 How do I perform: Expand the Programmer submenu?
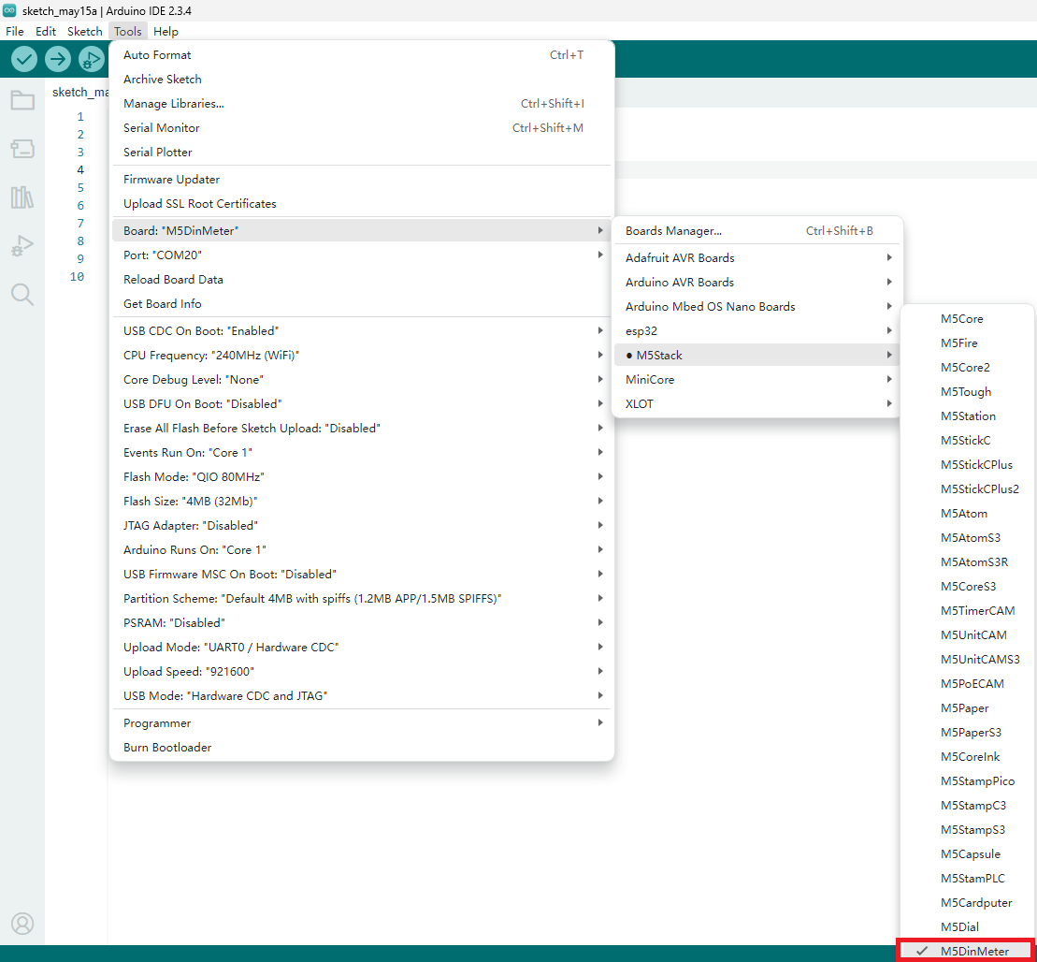pyautogui.click(x=362, y=723)
